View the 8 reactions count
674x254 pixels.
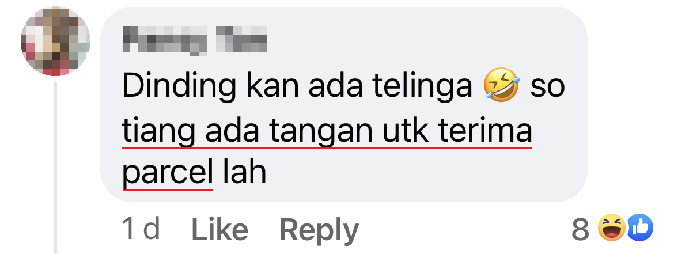coord(580,229)
